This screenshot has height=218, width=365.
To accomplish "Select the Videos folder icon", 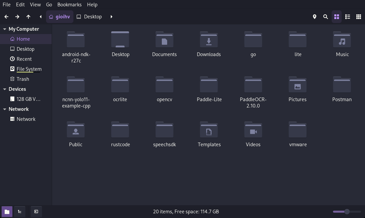I will coord(253,130).
